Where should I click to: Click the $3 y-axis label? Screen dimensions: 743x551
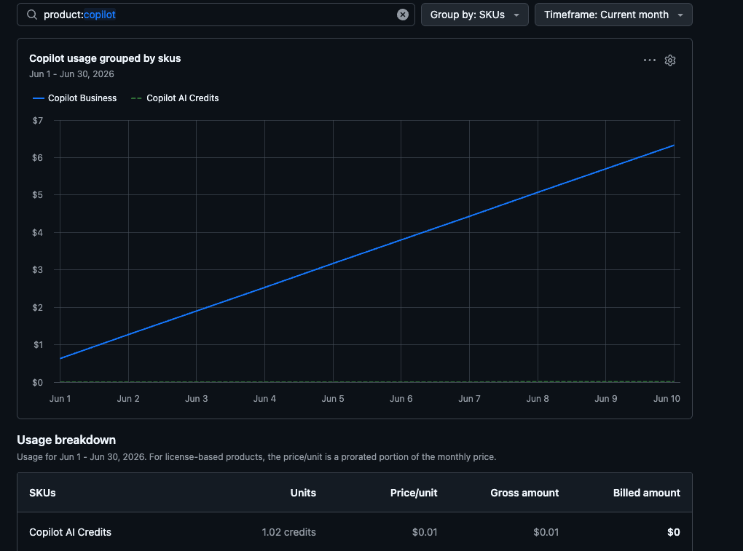37,270
